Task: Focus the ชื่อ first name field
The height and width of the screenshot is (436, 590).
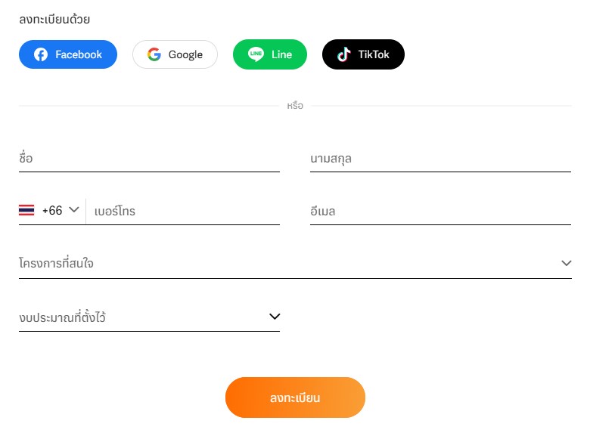Action: coord(149,159)
